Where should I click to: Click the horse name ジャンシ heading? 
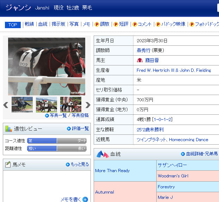[x=18, y=7]
